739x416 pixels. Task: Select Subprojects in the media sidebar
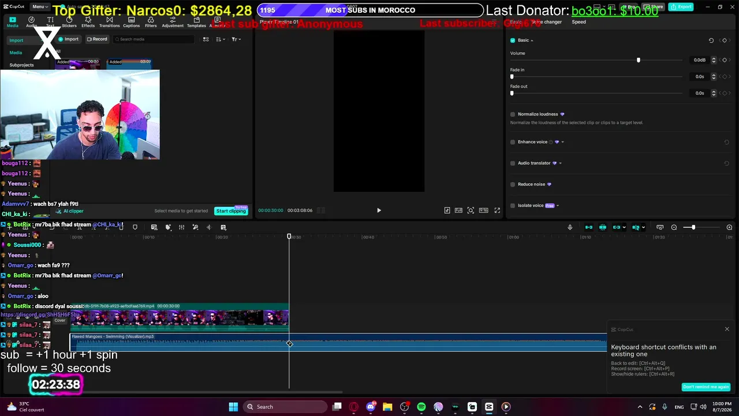pos(21,65)
